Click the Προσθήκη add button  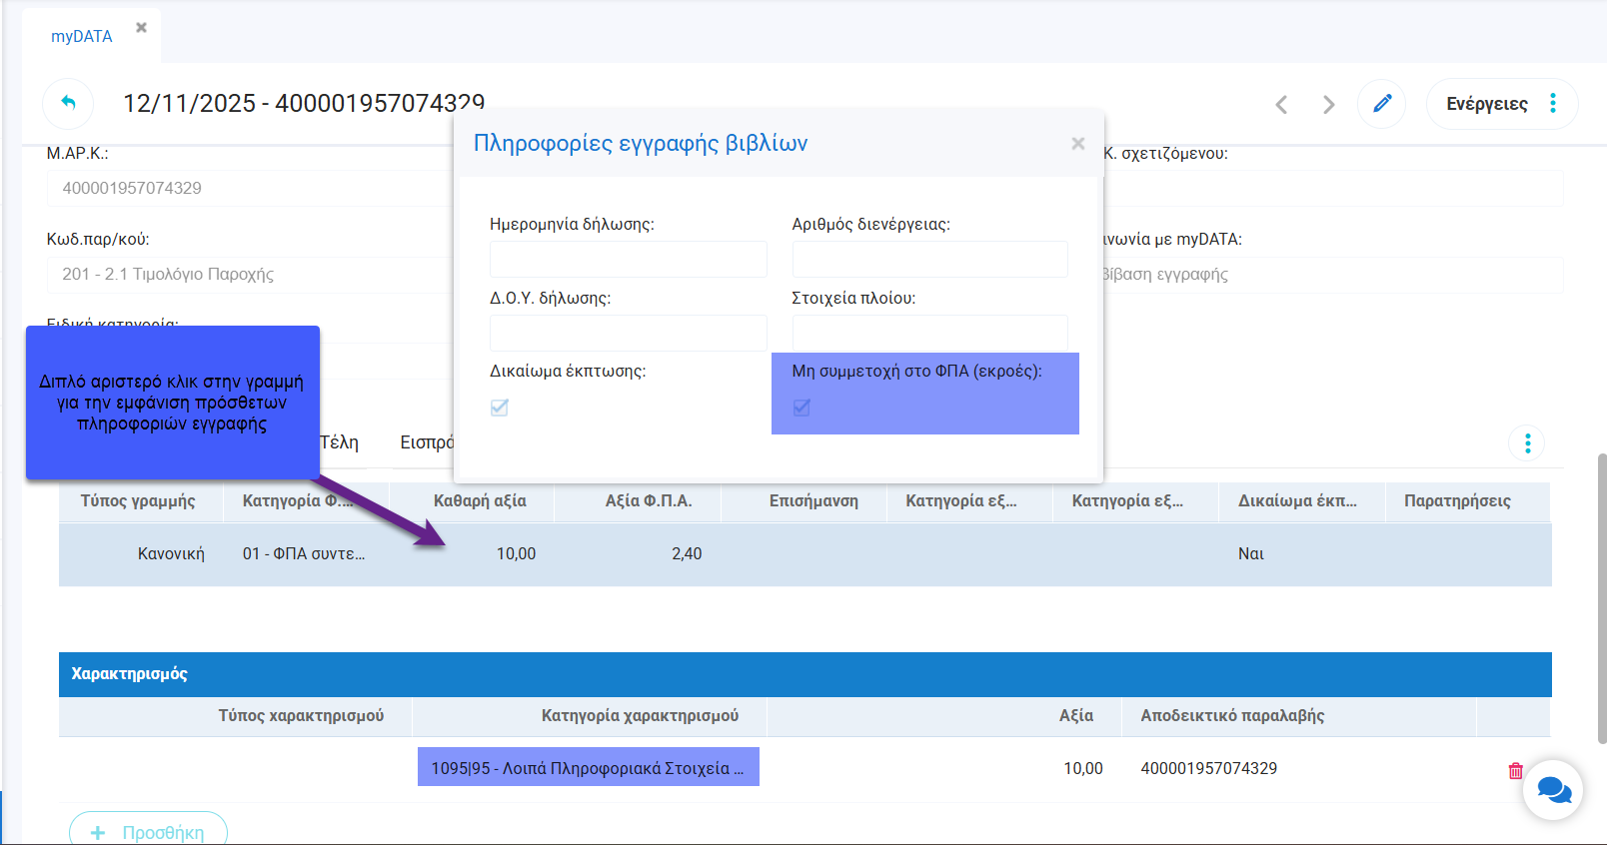148,831
